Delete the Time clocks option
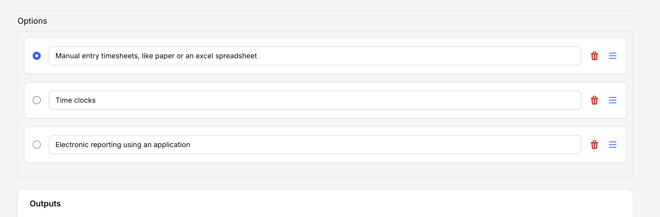This screenshot has width=660, height=217. tap(594, 100)
